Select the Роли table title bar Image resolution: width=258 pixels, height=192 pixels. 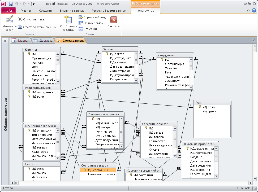[212, 103]
